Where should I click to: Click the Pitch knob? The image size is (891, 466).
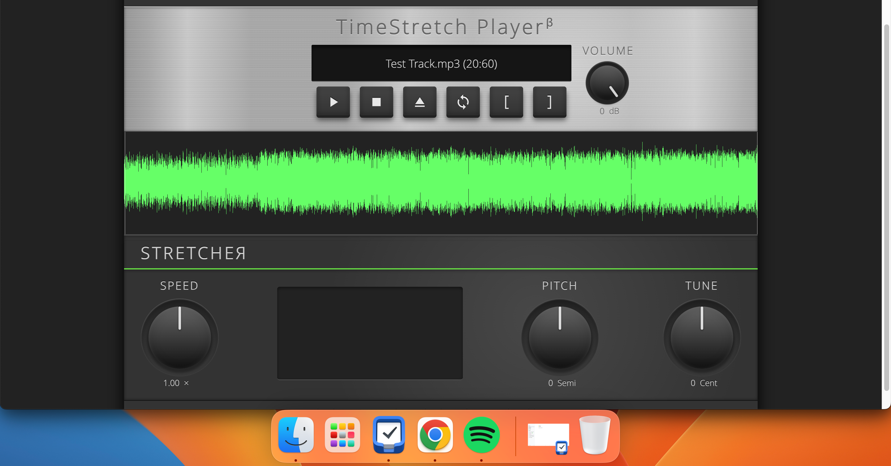click(x=560, y=337)
